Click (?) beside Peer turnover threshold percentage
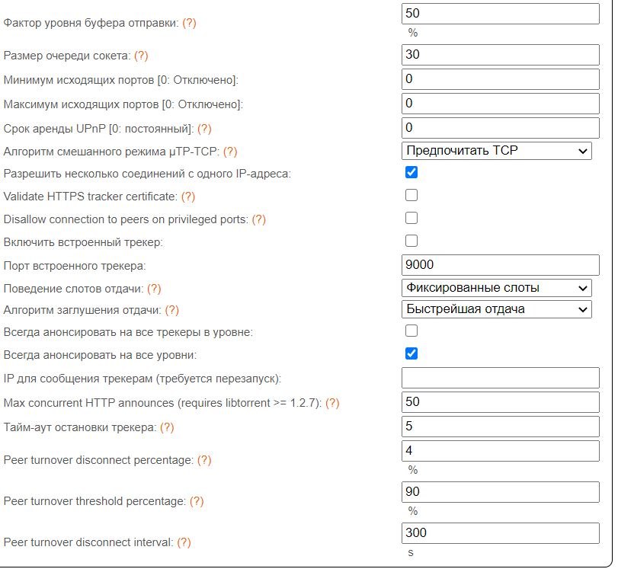 (x=197, y=501)
